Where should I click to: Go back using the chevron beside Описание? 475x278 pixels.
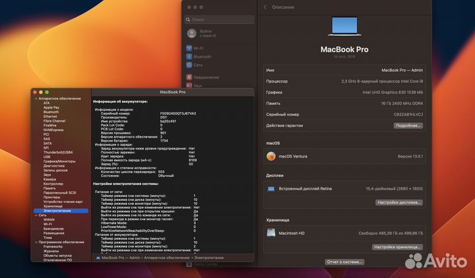click(x=265, y=7)
